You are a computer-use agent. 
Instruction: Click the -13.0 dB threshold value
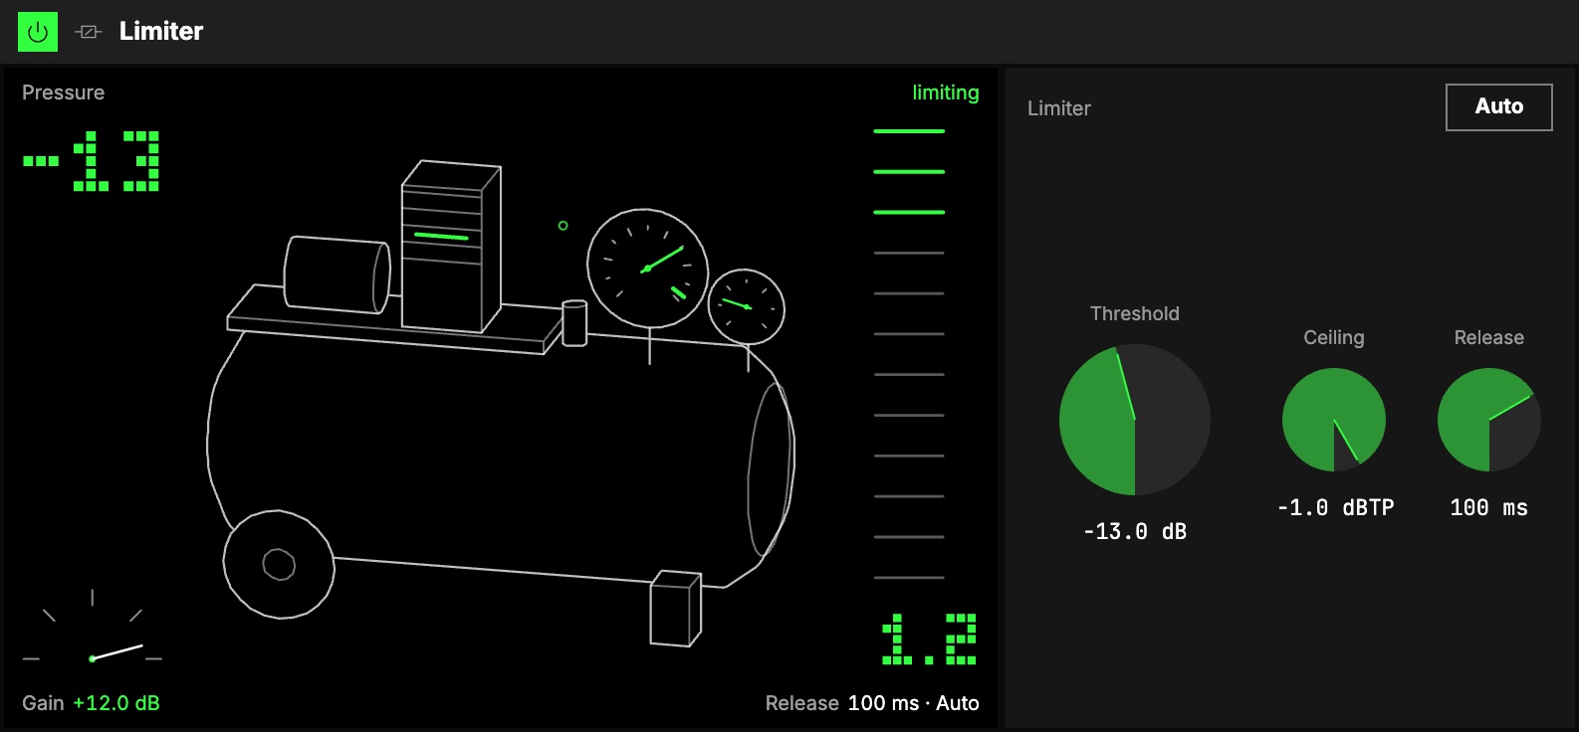1135,532
